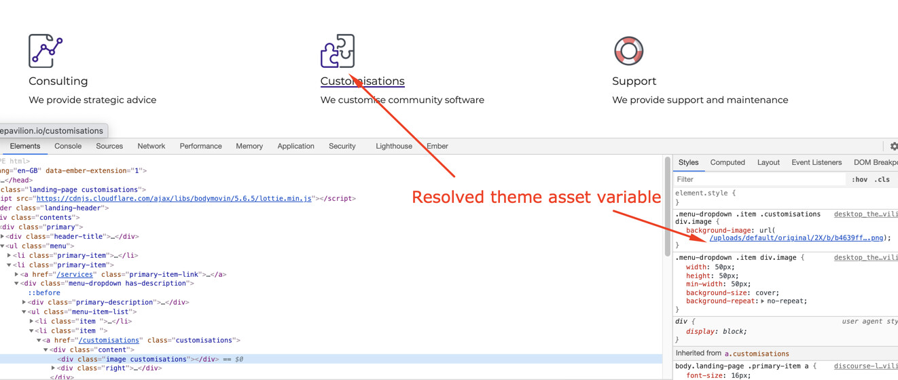Click the Consulting chart icon
Image resolution: width=898 pixels, height=380 pixels.
(46, 51)
